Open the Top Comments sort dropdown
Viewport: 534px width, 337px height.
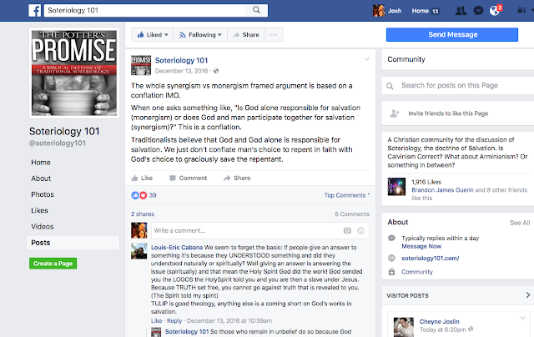pyautogui.click(x=347, y=195)
